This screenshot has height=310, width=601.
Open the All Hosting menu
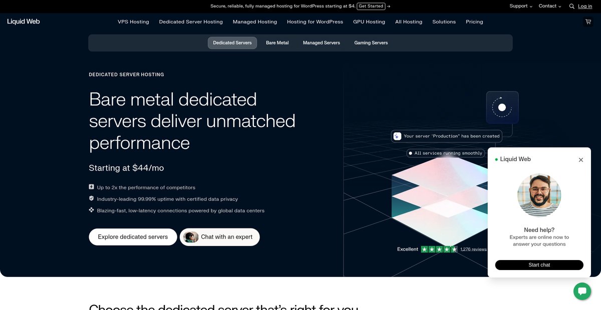pyautogui.click(x=409, y=22)
